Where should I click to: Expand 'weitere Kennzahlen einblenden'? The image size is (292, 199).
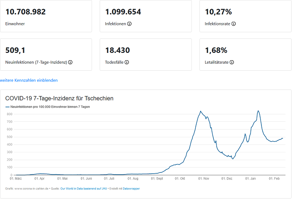coord(29,80)
